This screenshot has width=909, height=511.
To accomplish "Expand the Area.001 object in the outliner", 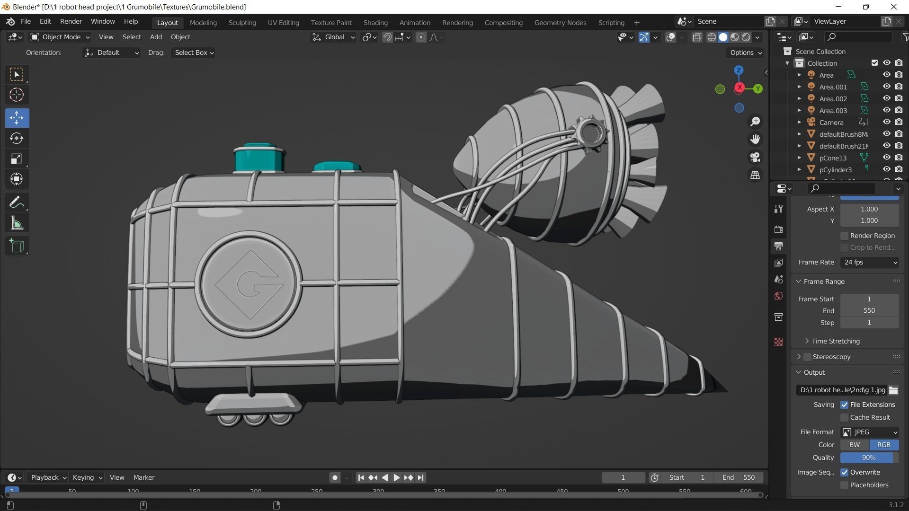I will point(799,87).
